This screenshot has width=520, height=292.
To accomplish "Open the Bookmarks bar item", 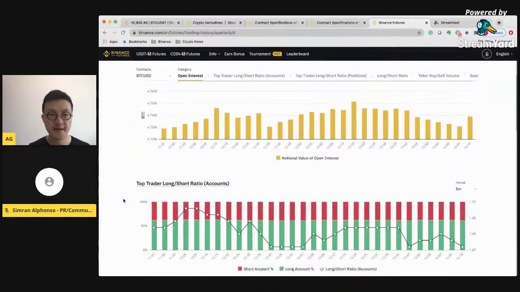I will coord(134,42).
